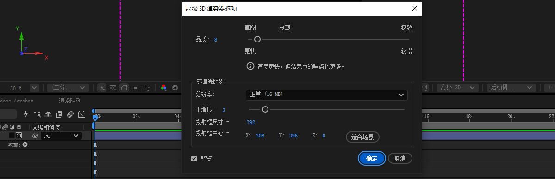Viewport: 555px width, 179px height.
Task: Click the Adobe Acrobat panel tab
Action: [x=17, y=101]
